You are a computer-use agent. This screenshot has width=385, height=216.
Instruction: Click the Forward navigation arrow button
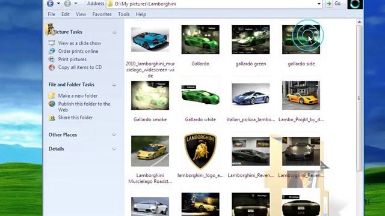[x=67, y=4]
